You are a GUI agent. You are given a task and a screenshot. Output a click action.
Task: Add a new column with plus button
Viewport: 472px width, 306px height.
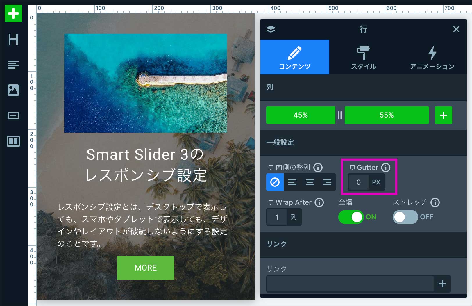tap(443, 115)
